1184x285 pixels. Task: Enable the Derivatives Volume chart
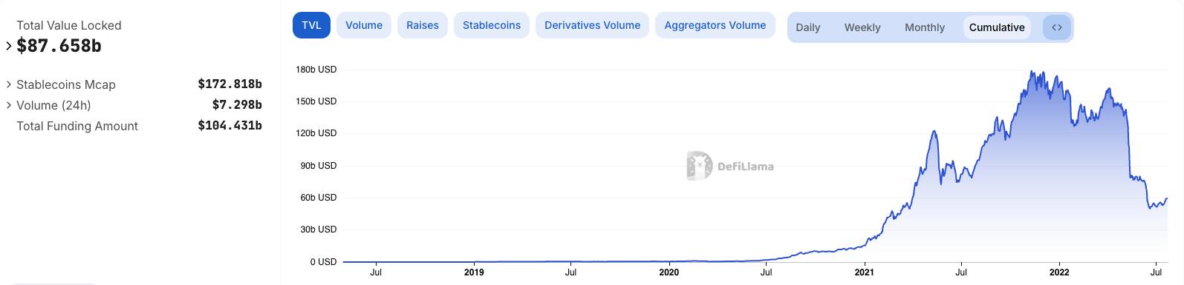click(592, 25)
